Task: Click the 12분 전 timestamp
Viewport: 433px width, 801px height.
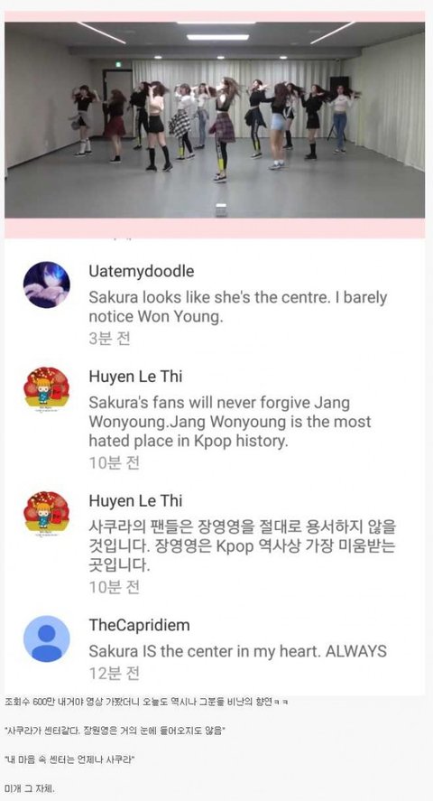Action: pos(114,674)
